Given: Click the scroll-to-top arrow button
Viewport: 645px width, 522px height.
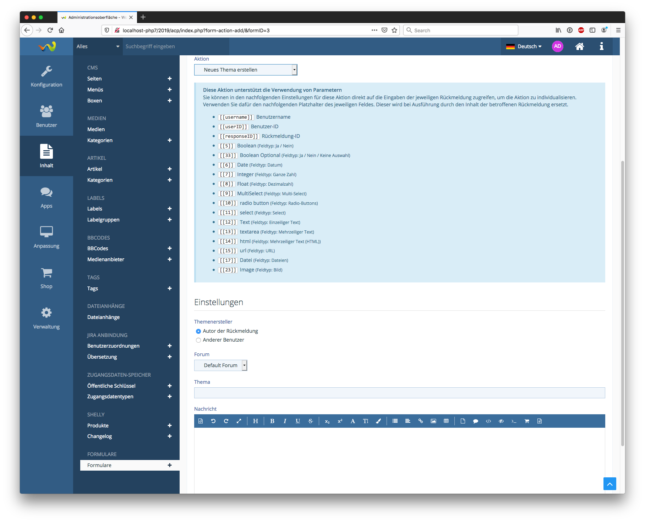Looking at the screenshot, I should point(610,484).
